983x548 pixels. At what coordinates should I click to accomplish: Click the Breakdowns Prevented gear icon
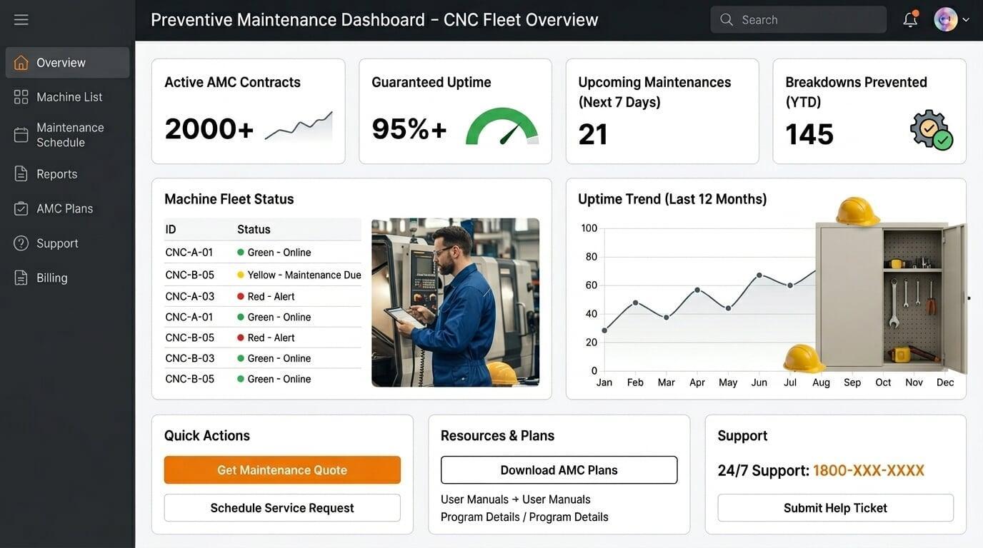click(x=931, y=130)
